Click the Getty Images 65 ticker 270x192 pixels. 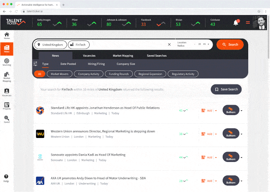pyautogui.click(x=49, y=22)
